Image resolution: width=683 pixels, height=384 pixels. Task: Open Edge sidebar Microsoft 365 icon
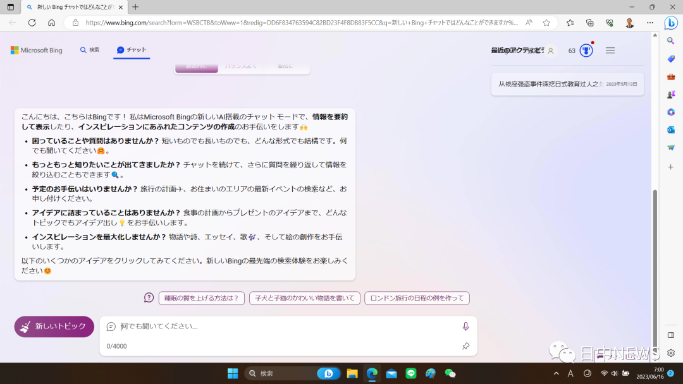pyautogui.click(x=671, y=112)
